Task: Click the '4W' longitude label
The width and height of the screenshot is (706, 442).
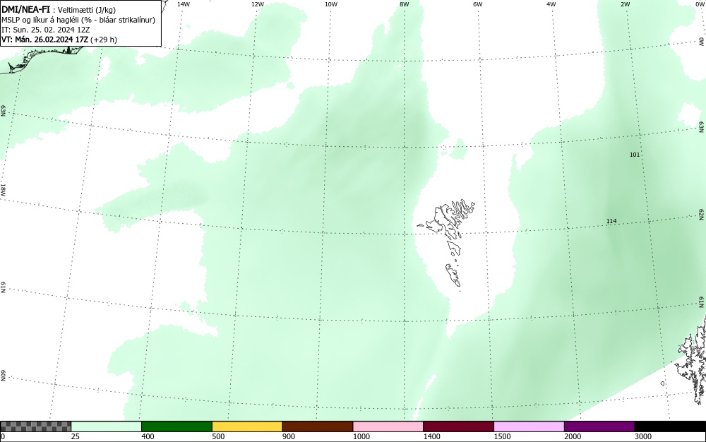Action: coord(551,4)
